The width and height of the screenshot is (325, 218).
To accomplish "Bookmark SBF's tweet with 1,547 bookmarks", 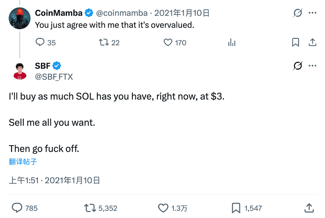I will click(236, 208).
